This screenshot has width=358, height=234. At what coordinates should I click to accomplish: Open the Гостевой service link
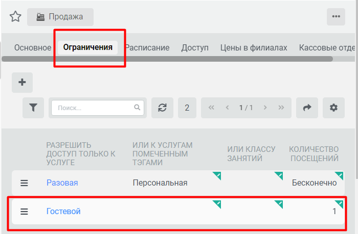63,211
